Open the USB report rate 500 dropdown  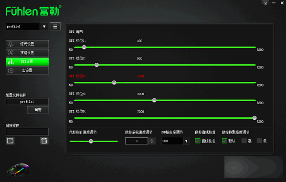186,141
